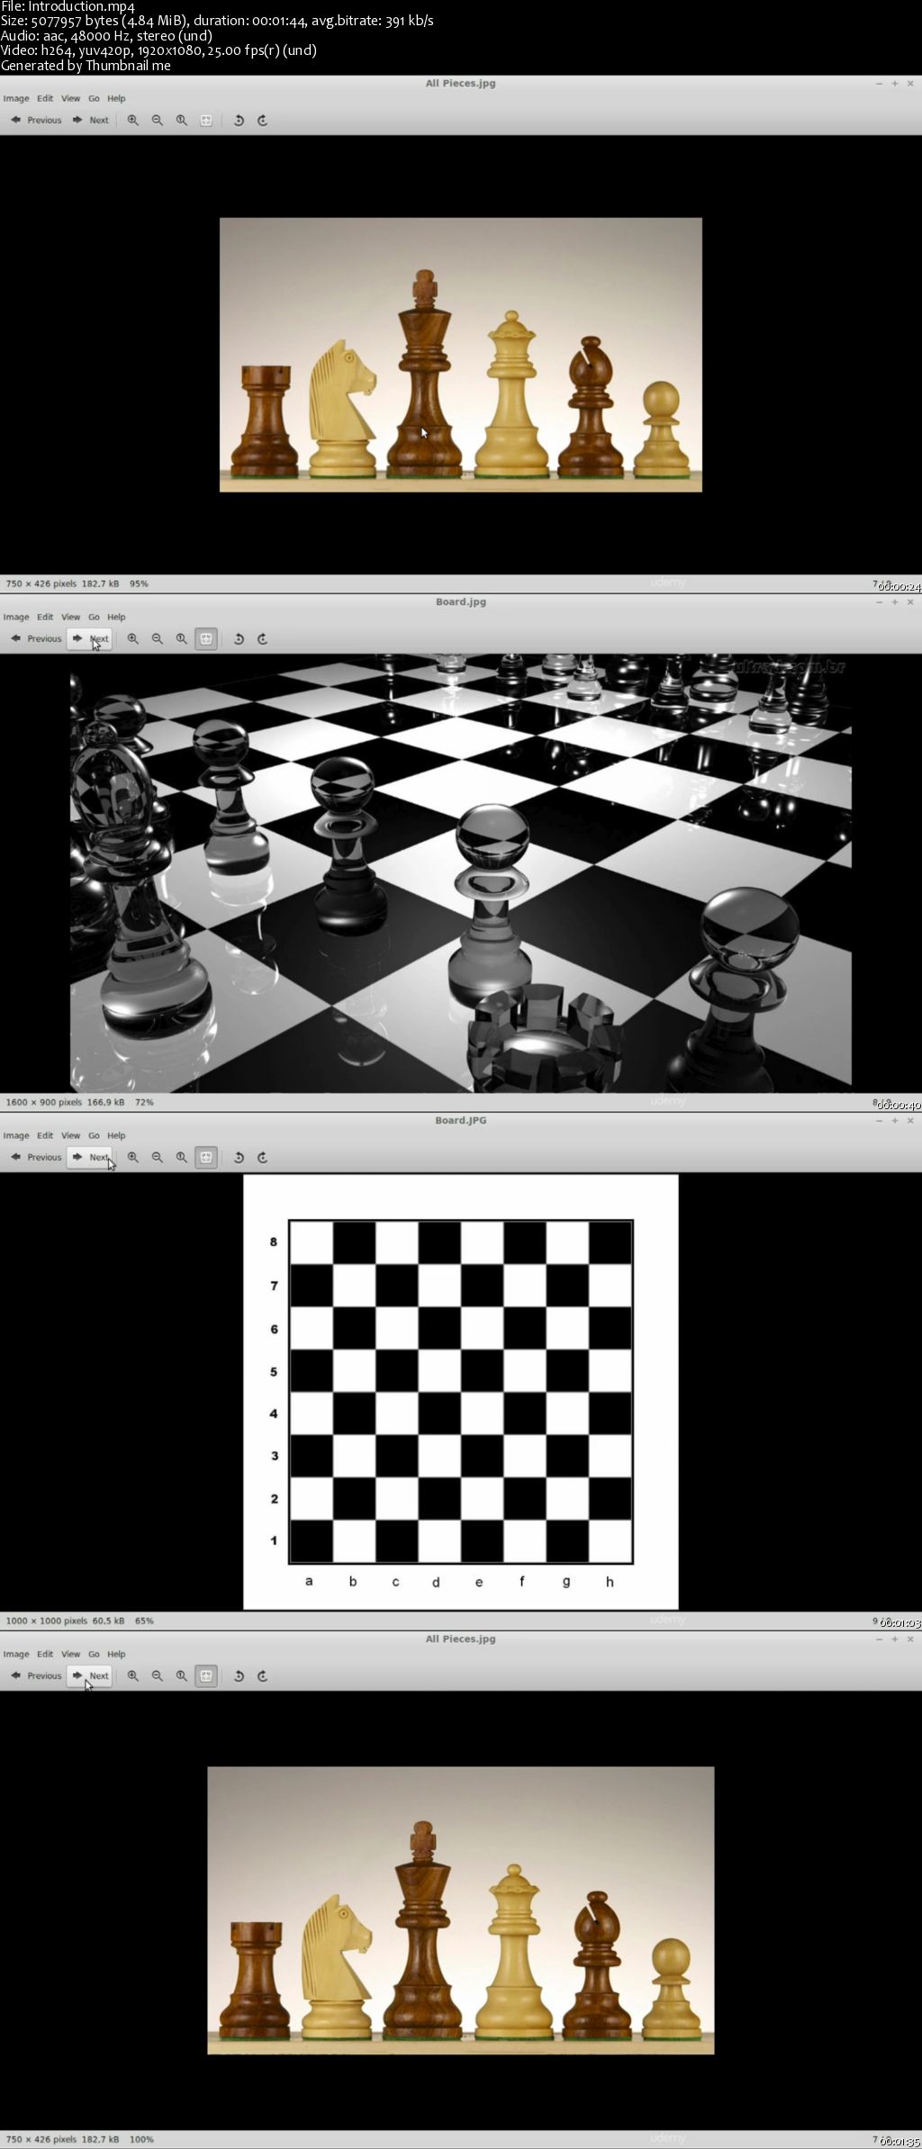The height and width of the screenshot is (2149, 922).
Task: Zoom in on All Pieces.jpg at 95% zoom
Action: click(x=132, y=121)
